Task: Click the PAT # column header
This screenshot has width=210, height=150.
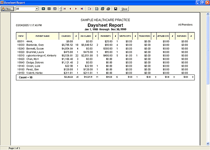Action: coord(21,36)
